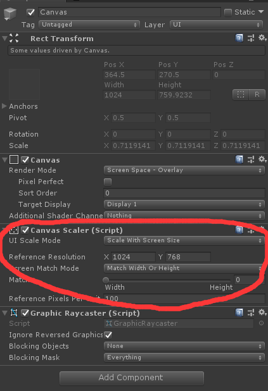Enable Pixel Perfect checkbox

[108, 182]
